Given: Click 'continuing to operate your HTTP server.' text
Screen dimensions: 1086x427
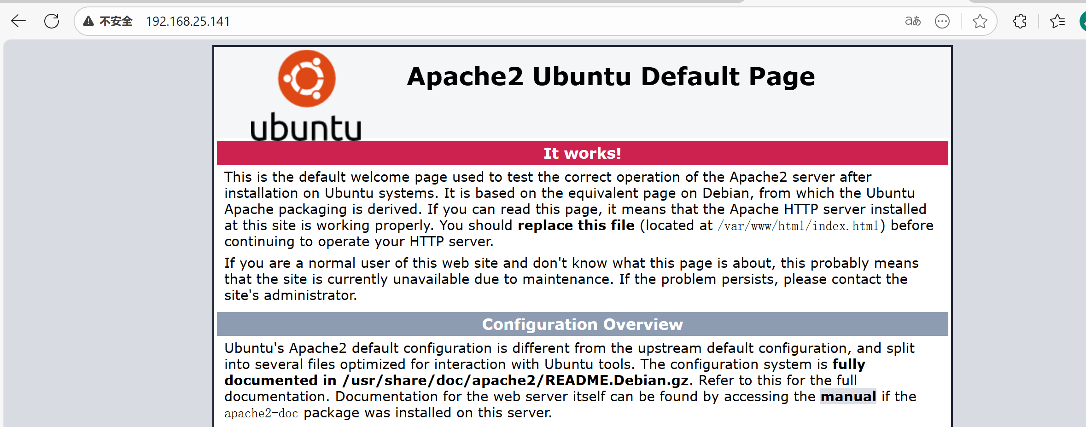Looking at the screenshot, I should point(359,242).
